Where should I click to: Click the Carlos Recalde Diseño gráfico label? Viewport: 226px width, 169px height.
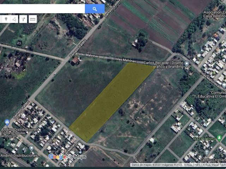pos(163,65)
